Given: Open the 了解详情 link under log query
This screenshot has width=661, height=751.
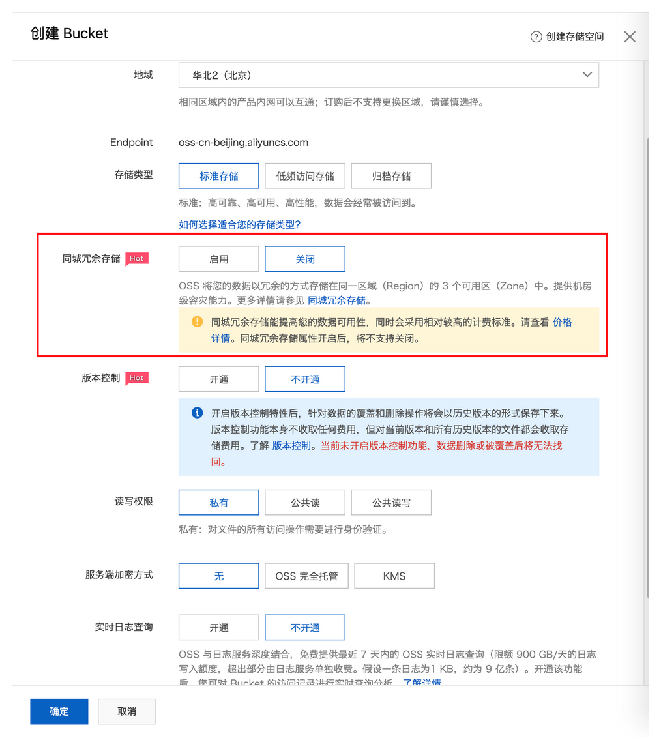Looking at the screenshot, I should click(x=422, y=681).
